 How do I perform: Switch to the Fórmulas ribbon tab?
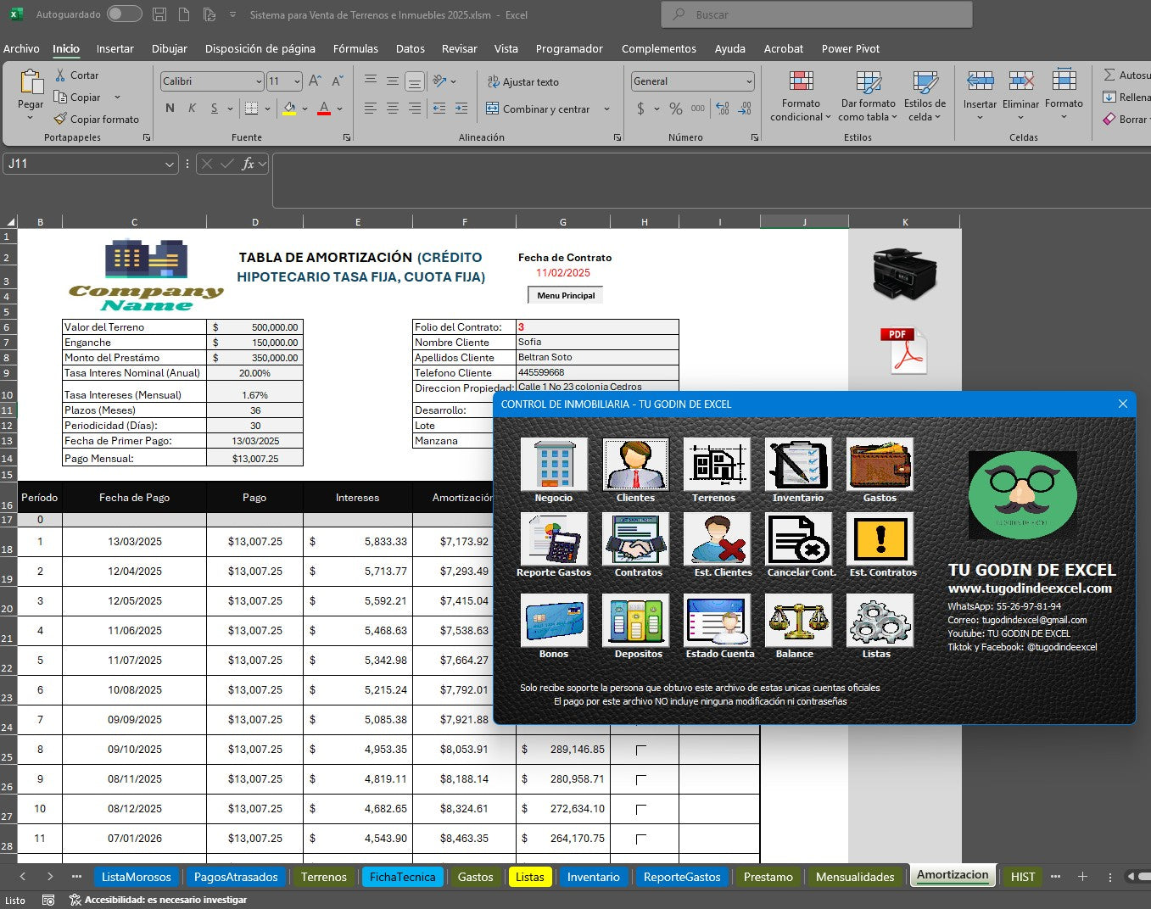(355, 48)
